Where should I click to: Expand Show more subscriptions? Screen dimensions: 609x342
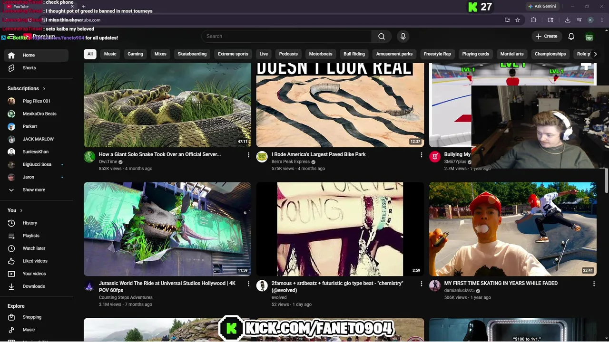(x=36, y=190)
